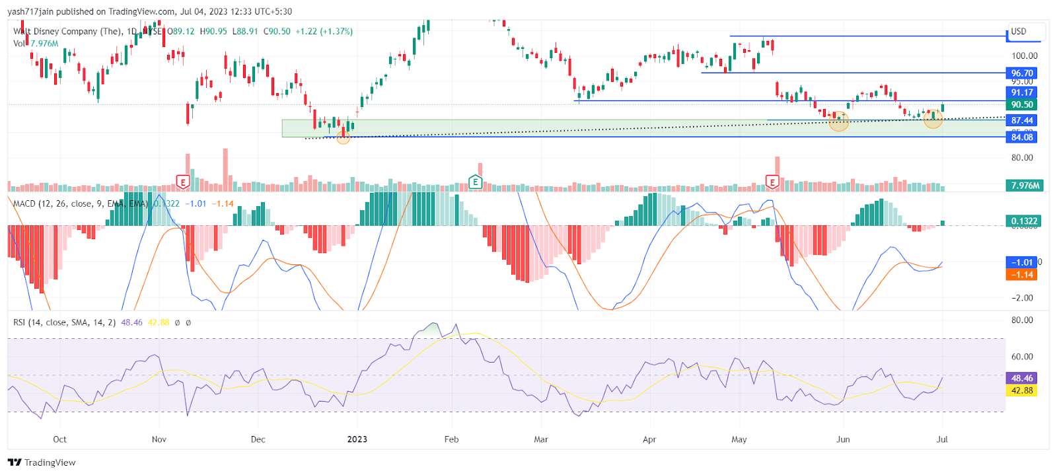Click the green earnings marker near February
The width and height of the screenshot is (1057, 475).
point(475,182)
